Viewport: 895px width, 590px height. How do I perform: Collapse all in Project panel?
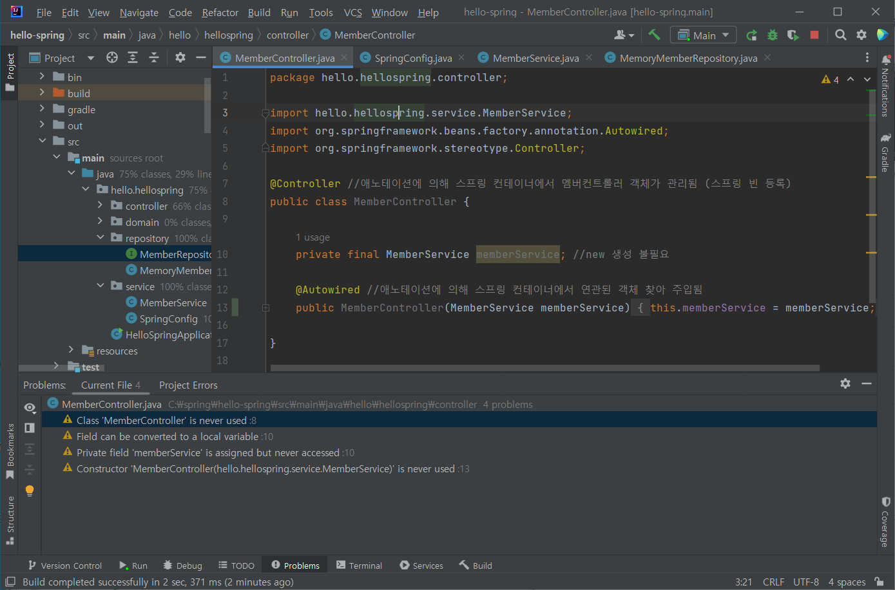154,58
